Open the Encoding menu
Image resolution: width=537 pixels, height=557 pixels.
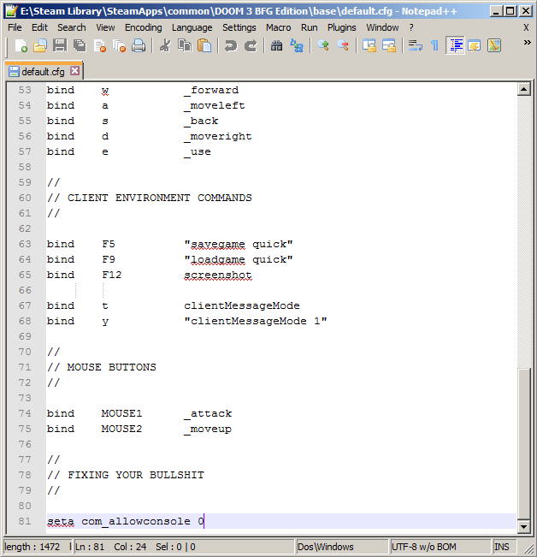pyautogui.click(x=143, y=27)
